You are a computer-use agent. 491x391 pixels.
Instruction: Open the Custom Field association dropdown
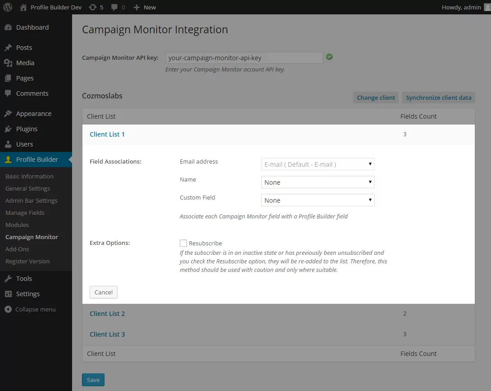318,200
